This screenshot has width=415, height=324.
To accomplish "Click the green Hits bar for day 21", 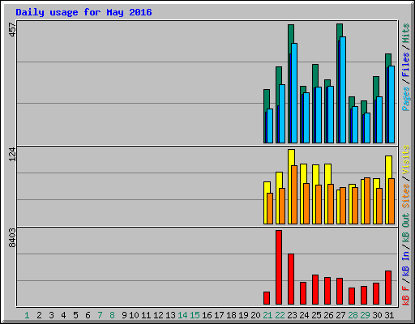I will pos(267,99).
